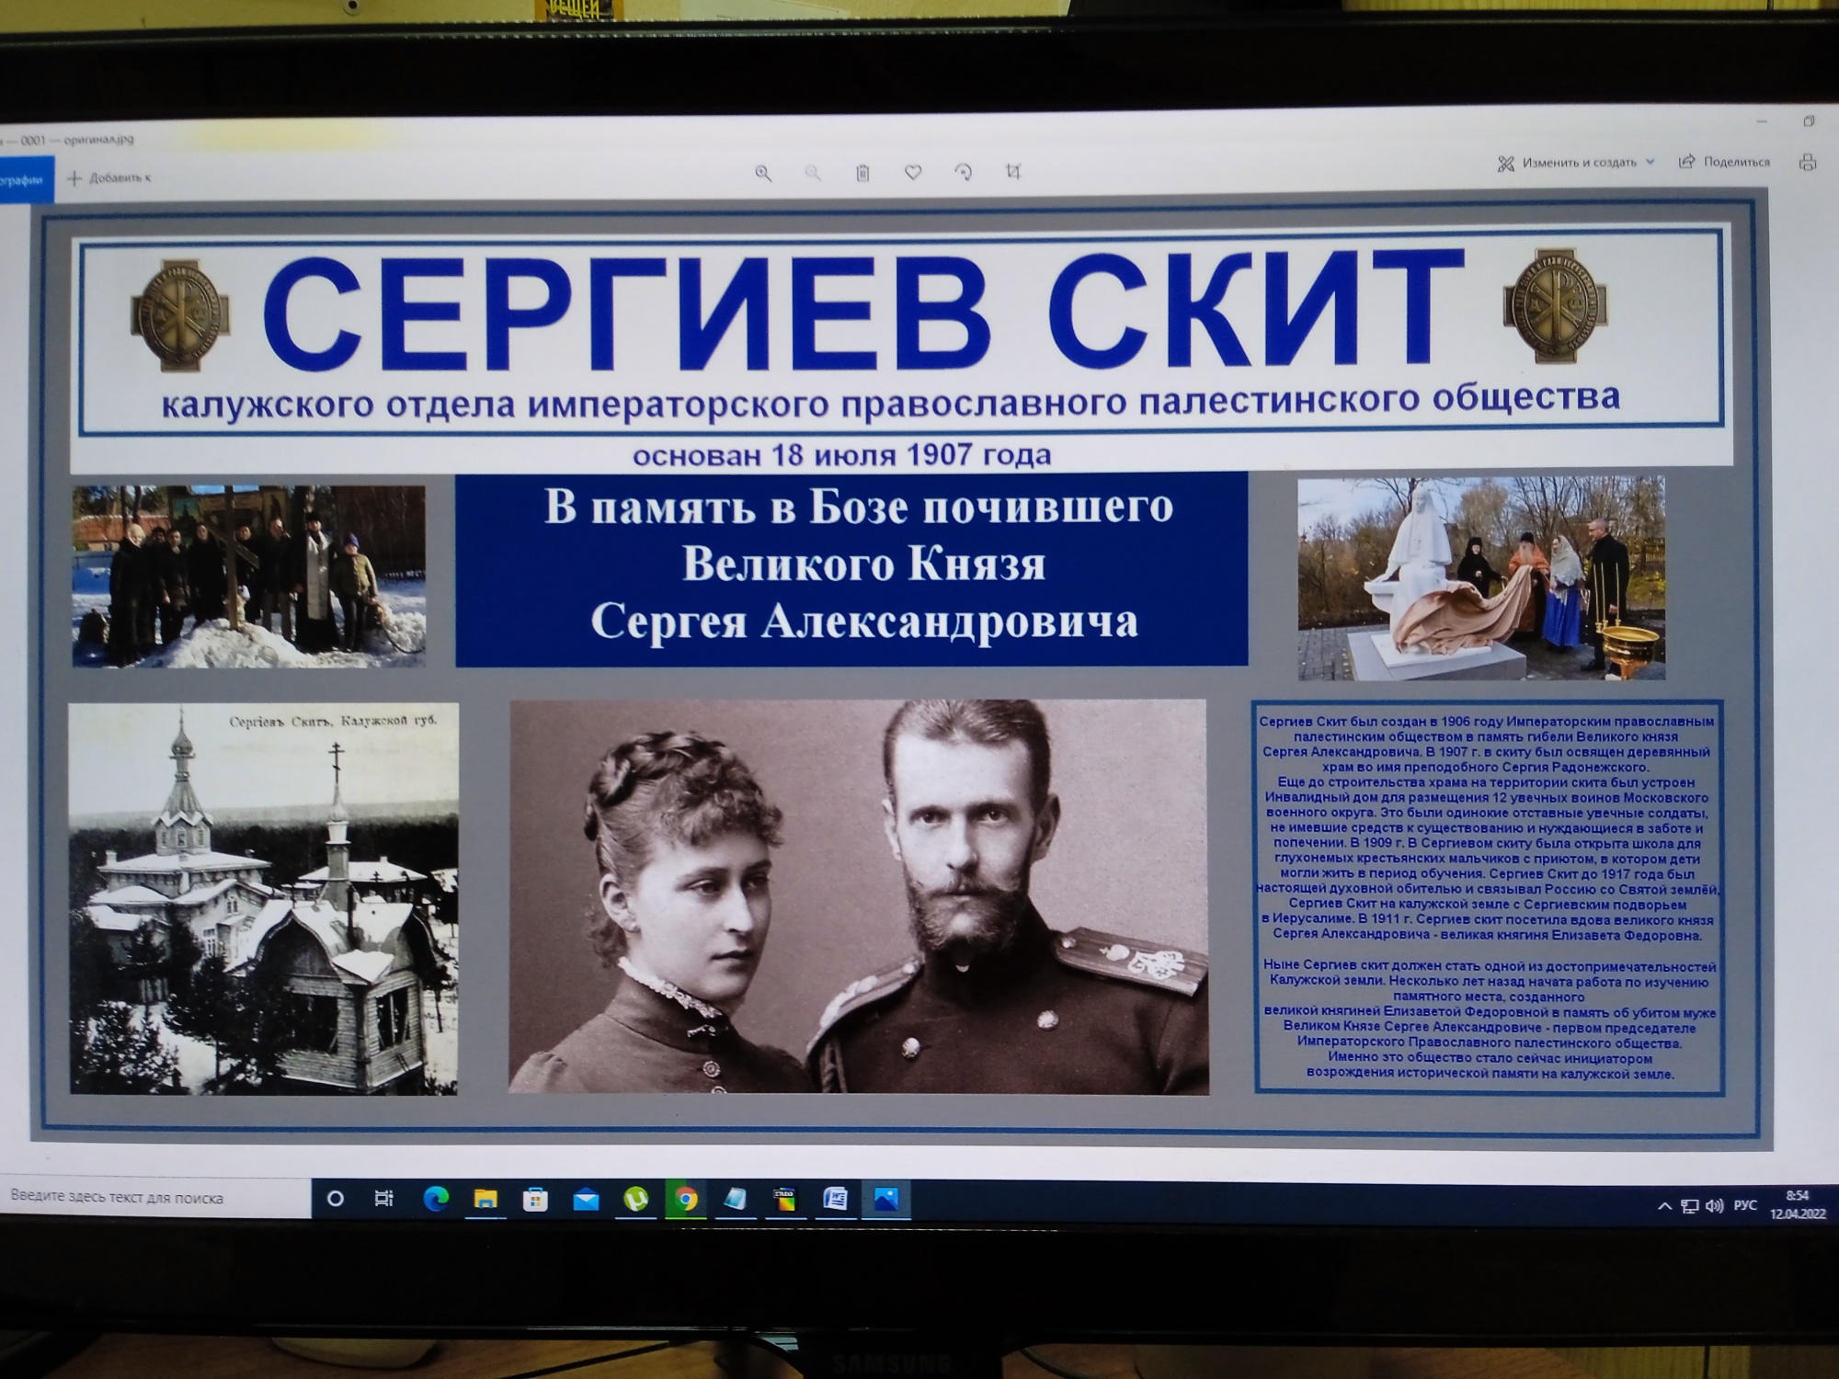Click the print icon

click(x=1807, y=163)
